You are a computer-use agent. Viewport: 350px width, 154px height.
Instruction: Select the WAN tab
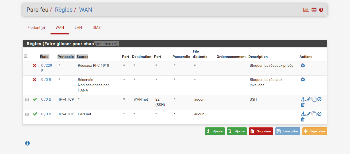point(60,27)
